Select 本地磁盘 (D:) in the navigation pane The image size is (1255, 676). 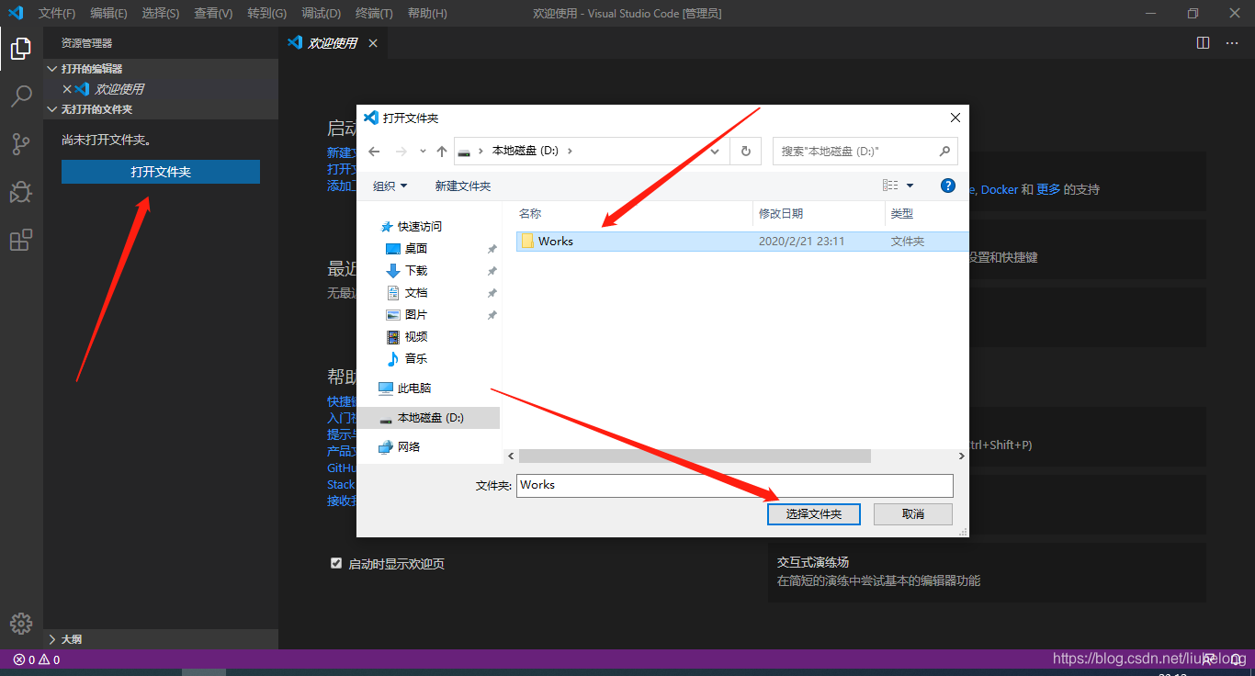pyautogui.click(x=429, y=418)
